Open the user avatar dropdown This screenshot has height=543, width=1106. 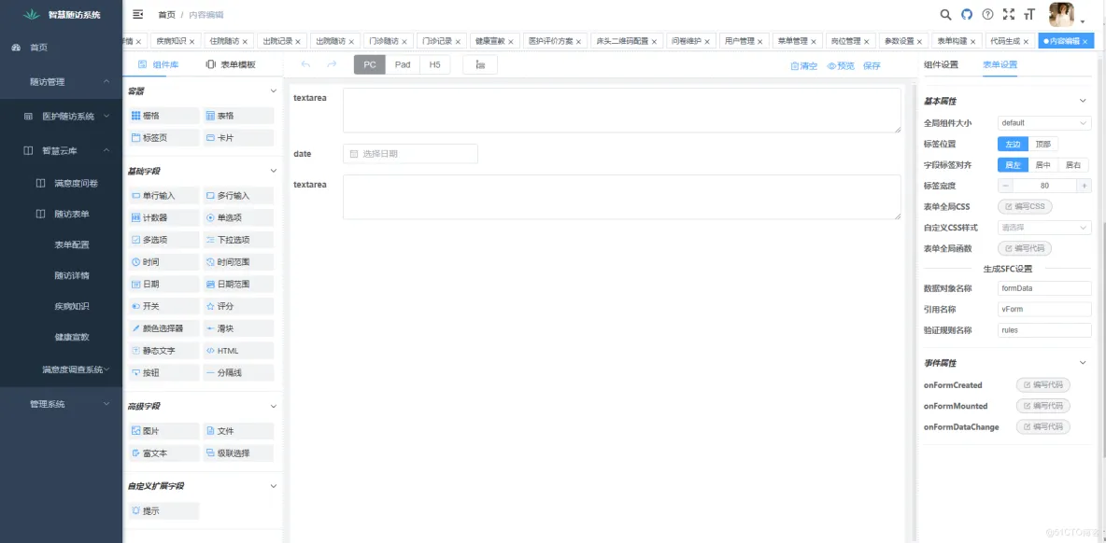pyautogui.click(x=1067, y=14)
